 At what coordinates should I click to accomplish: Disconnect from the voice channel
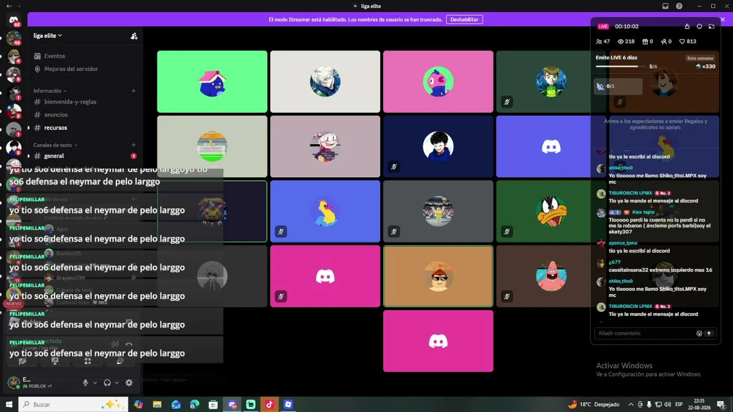[129, 344]
